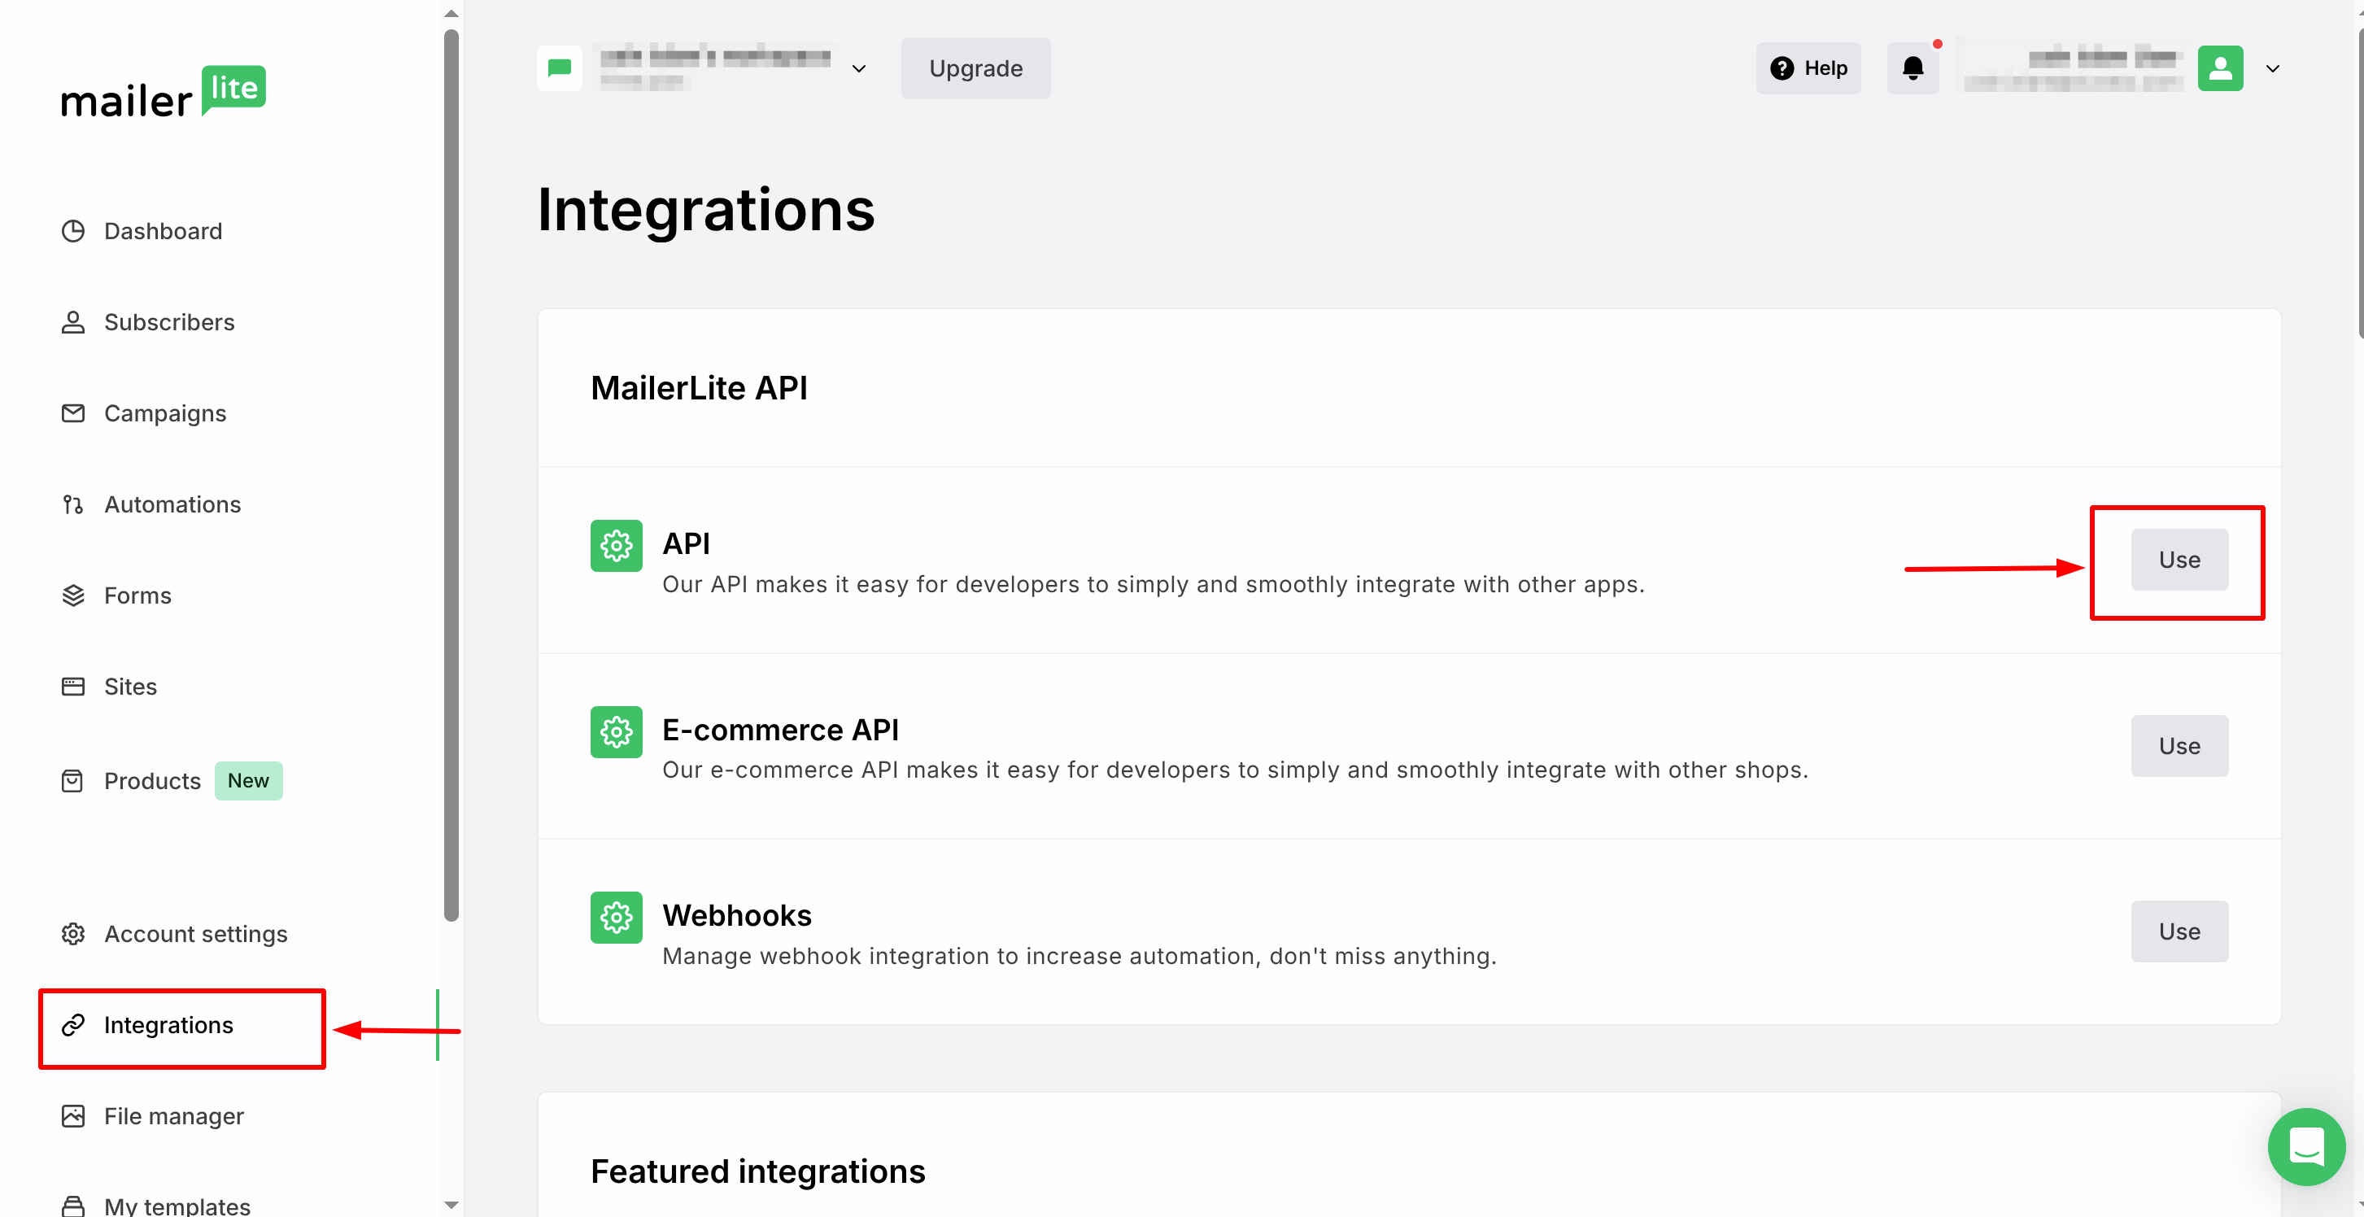
Task: Click the 'MailerLite API' heading
Action: (x=700, y=388)
